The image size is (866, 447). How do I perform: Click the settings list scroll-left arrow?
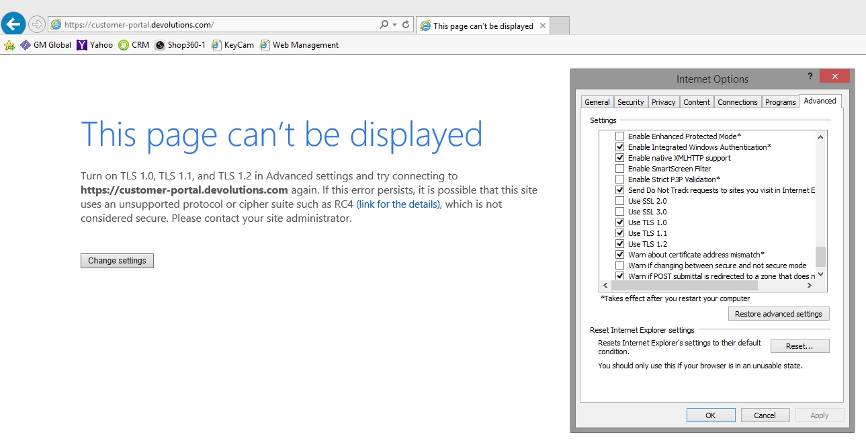pyautogui.click(x=605, y=286)
